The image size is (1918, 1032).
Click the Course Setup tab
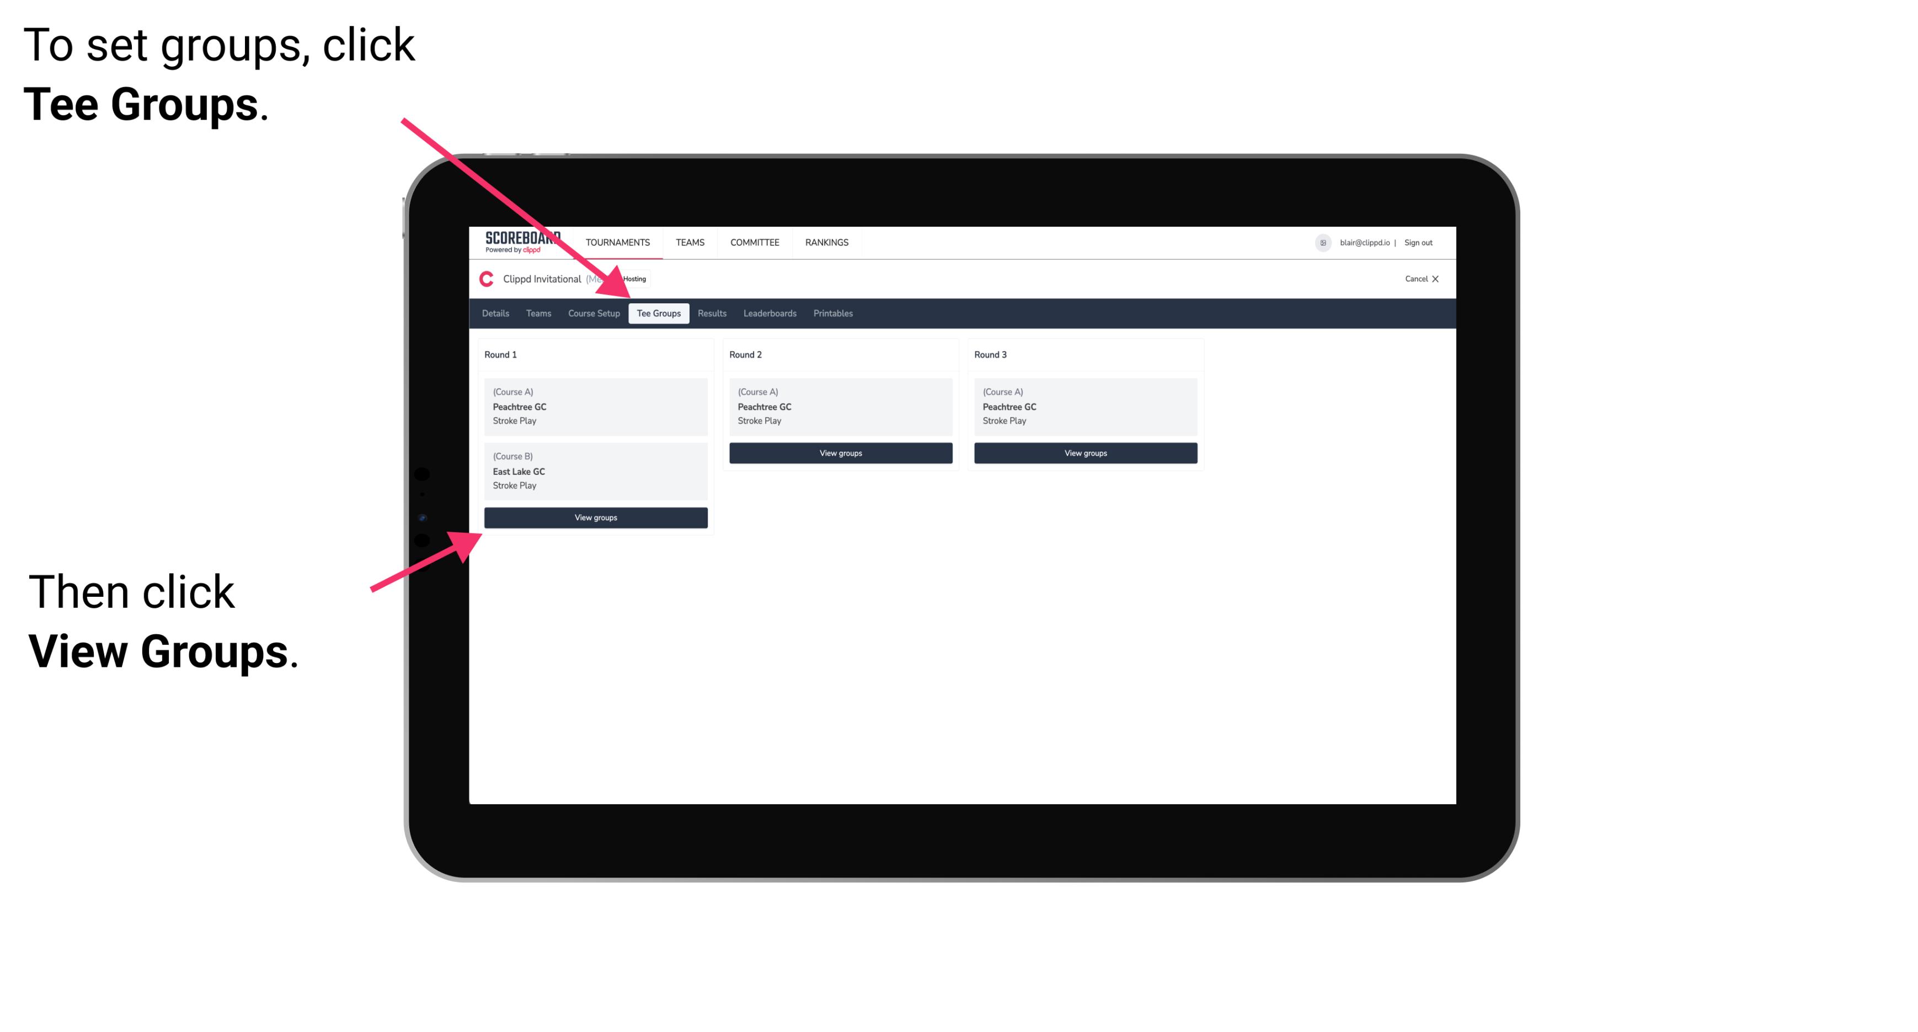click(594, 313)
